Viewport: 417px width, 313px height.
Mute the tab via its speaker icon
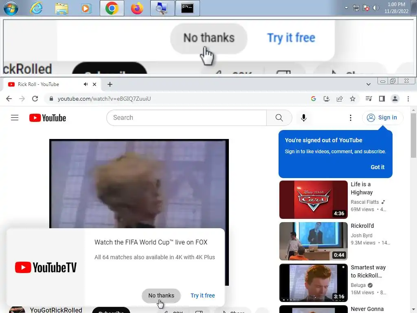[x=86, y=84]
